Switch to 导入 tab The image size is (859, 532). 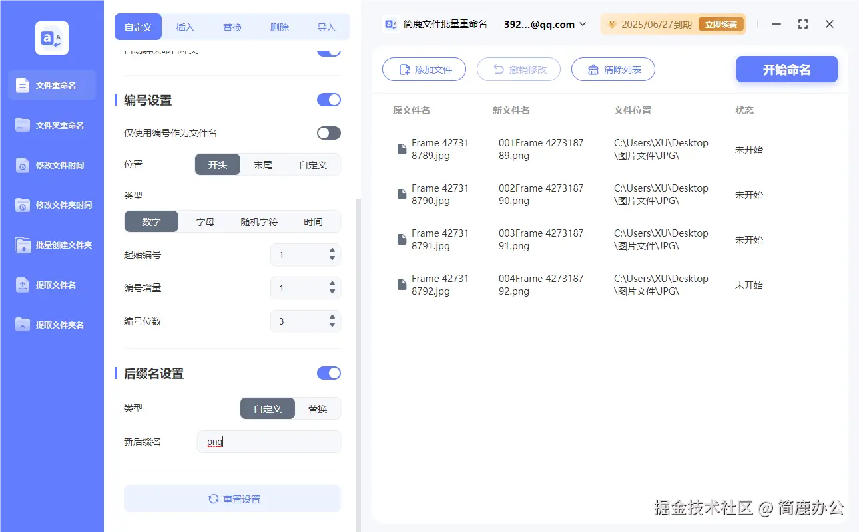[326, 27]
